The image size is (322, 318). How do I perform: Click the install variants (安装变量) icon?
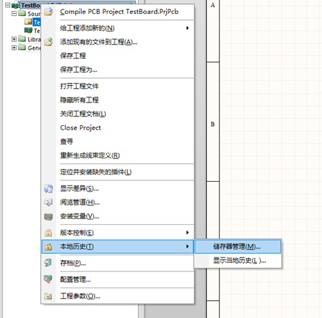[49, 216]
